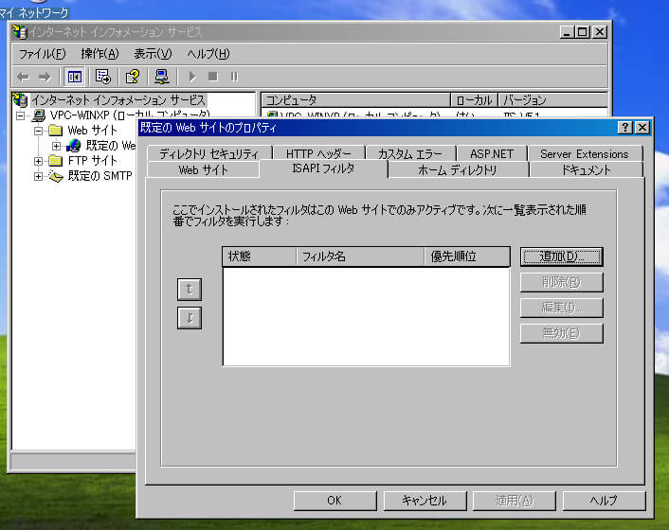Collapse the Web サイト folder
Screen dimensions: 669x530
point(40,131)
